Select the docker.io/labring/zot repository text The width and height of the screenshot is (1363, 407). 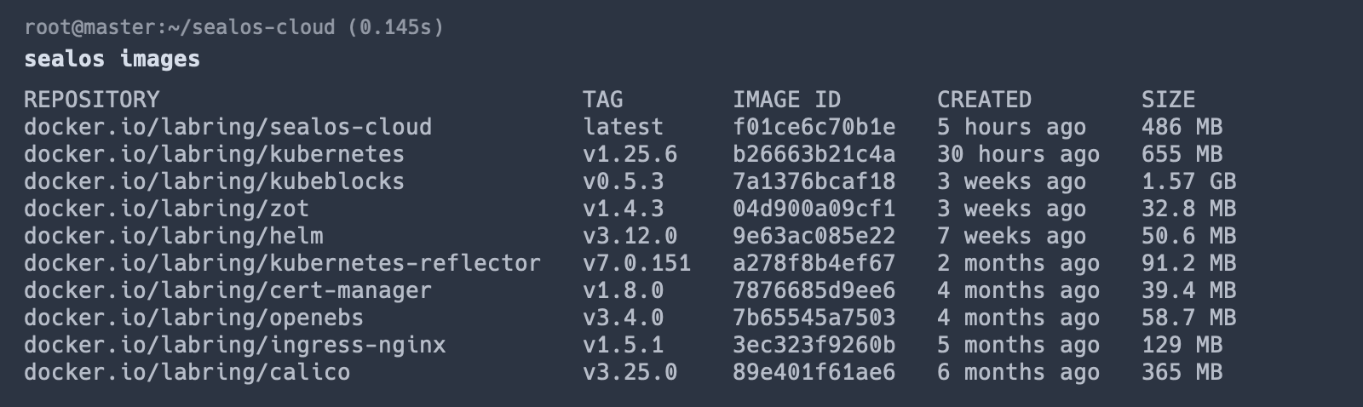[166, 209]
